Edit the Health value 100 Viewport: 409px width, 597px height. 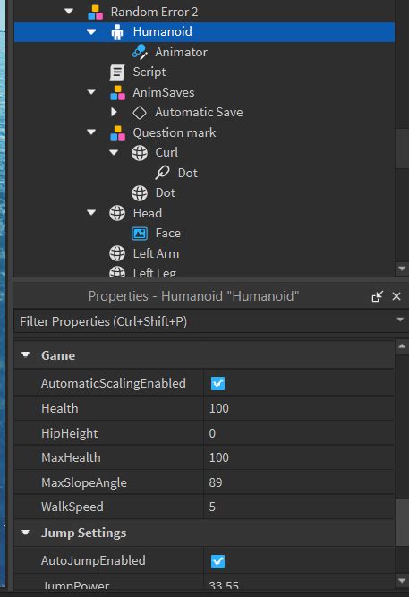point(299,408)
